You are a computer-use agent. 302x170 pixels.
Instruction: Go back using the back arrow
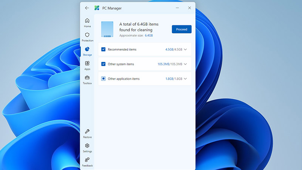pos(87,8)
